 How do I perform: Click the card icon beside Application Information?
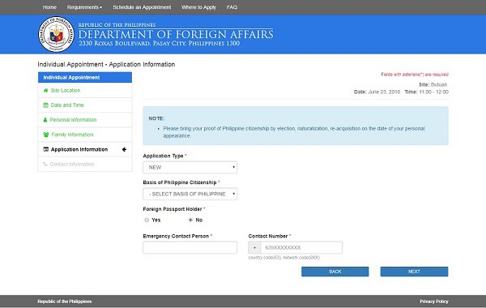coord(46,149)
